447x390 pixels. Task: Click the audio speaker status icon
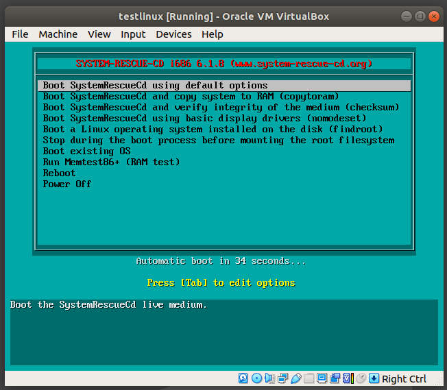269,378
